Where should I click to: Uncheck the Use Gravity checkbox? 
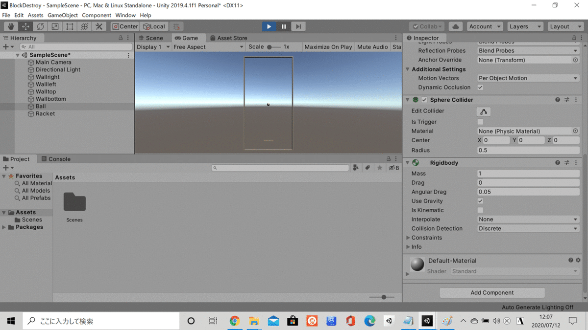click(480, 201)
